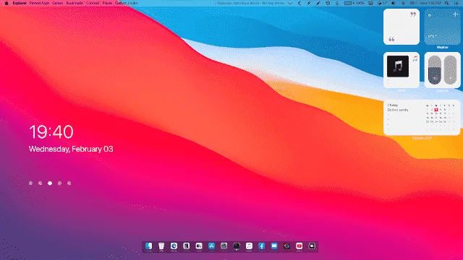The width and height of the screenshot is (463, 260).
Task: Click the highlighted date in the calendar widget
Action: tap(436, 110)
